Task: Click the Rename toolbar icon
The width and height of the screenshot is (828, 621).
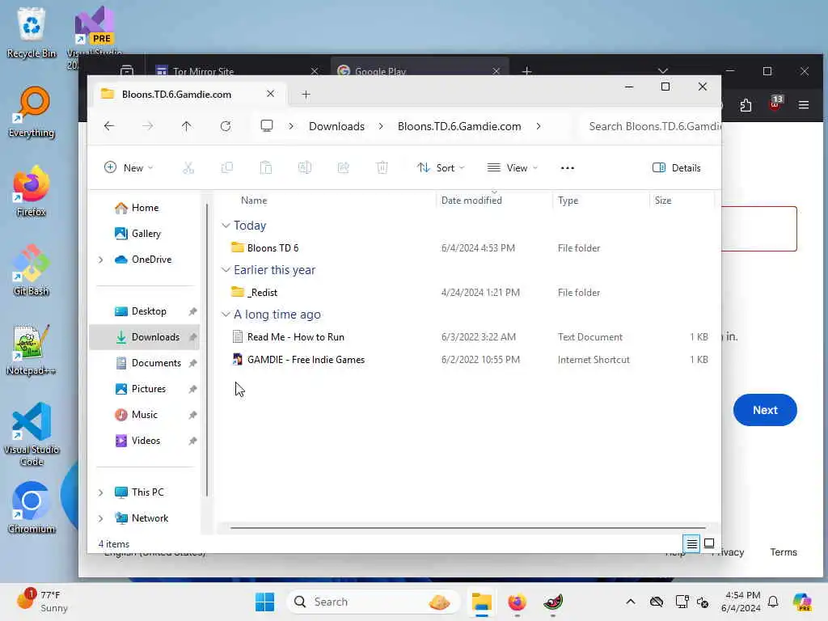Action: (x=305, y=168)
